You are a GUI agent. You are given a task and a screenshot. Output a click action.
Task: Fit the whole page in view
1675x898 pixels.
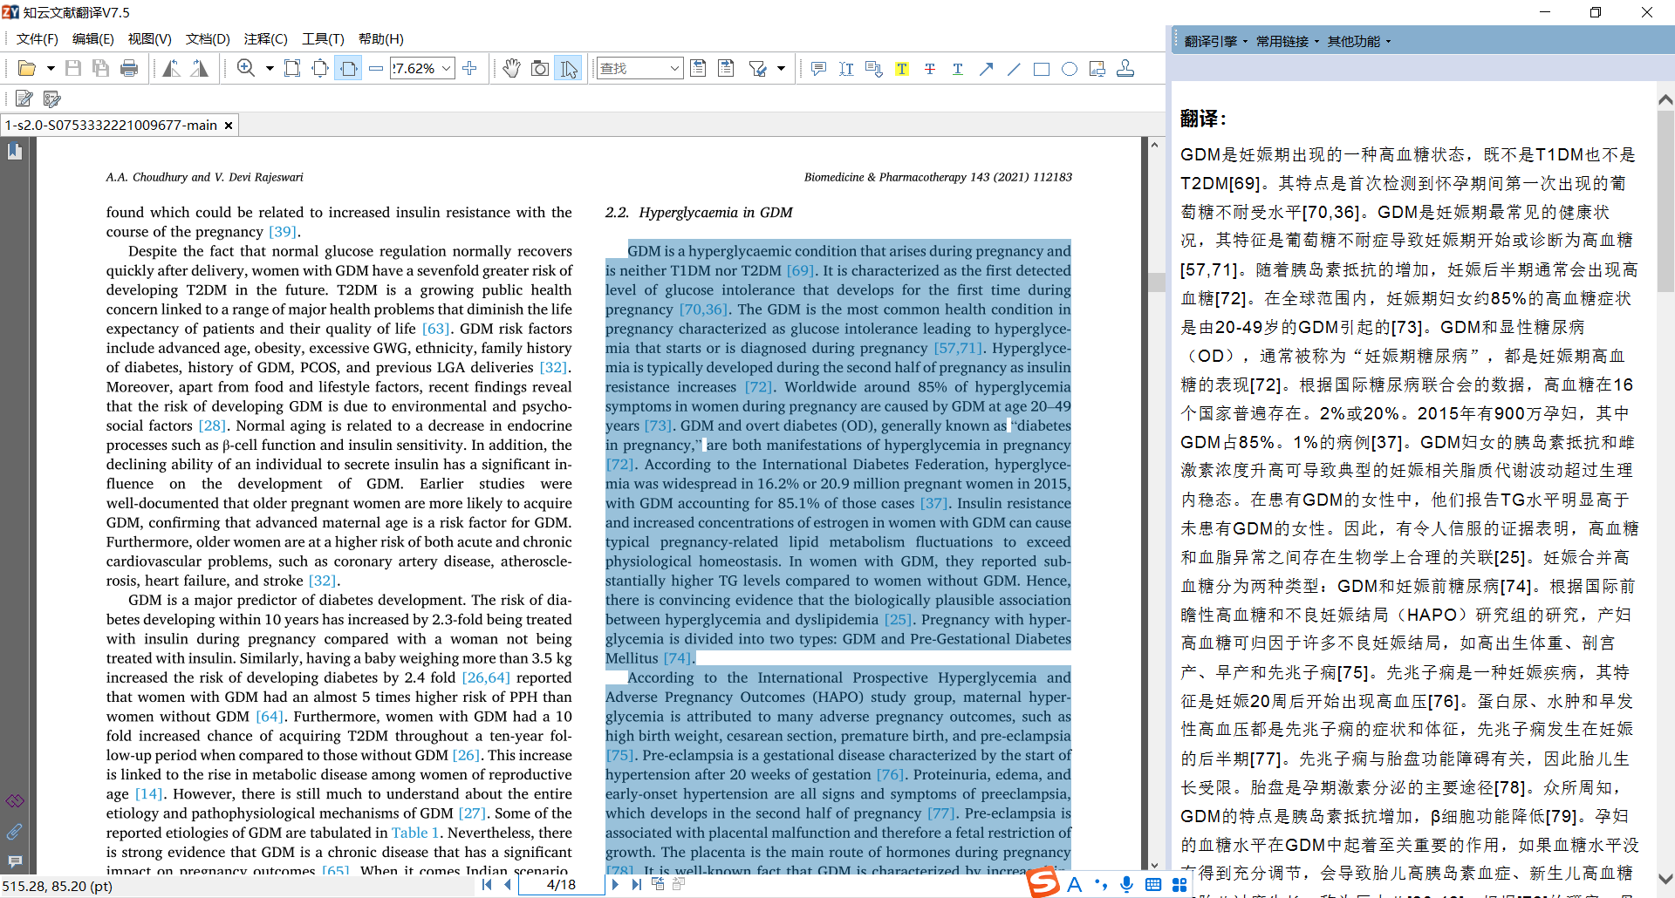click(x=320, y=68)
